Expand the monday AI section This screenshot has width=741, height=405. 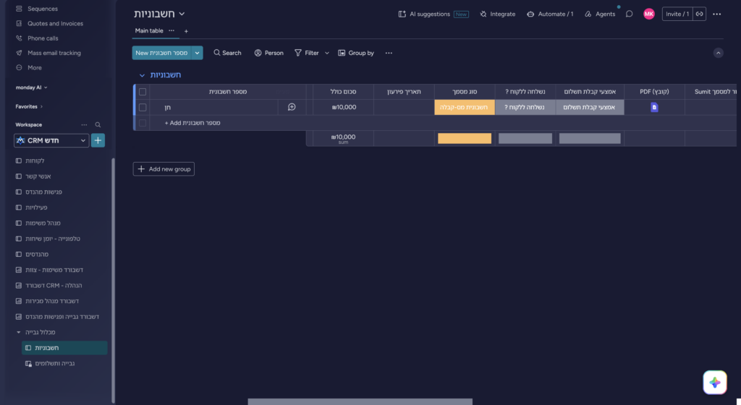coord(31,88)
